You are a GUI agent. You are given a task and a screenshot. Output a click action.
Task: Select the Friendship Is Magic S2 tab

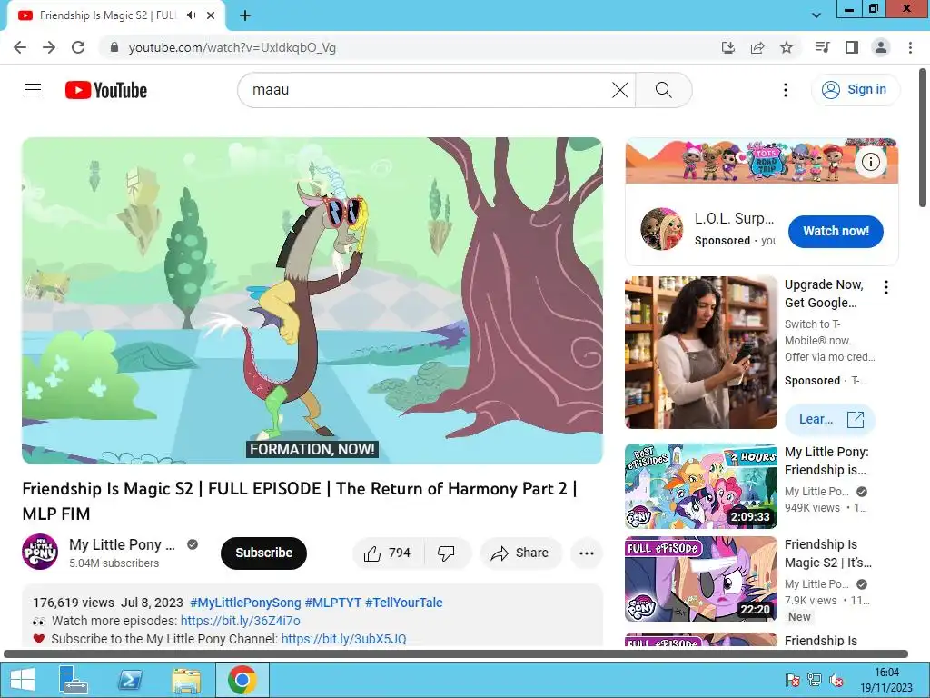(x=107, y=15)
